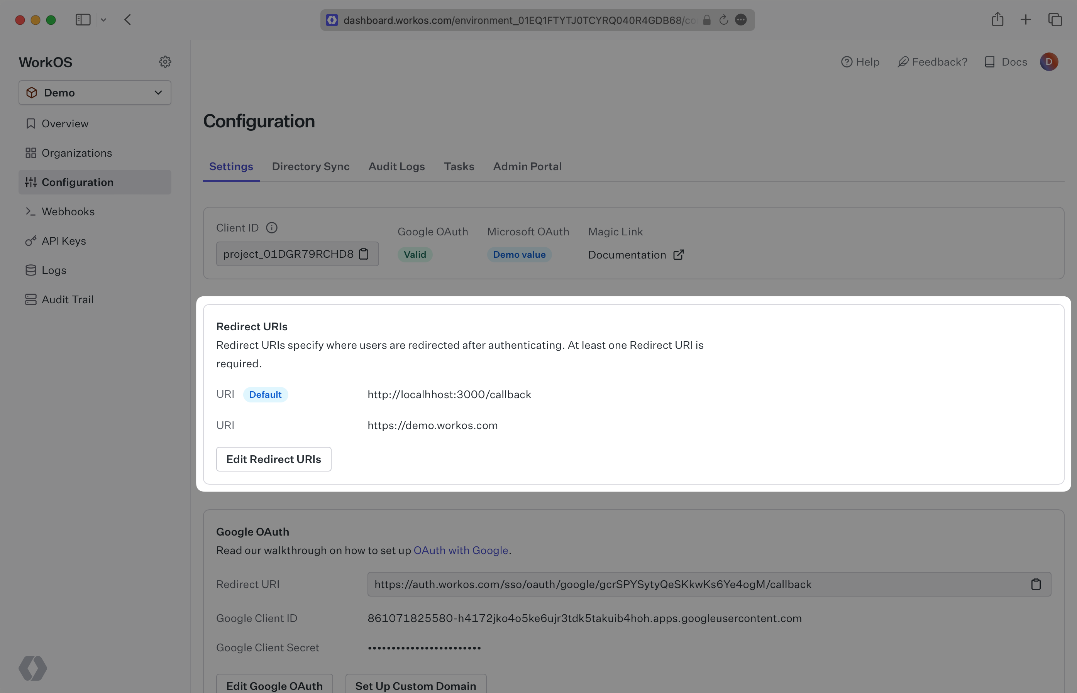Image resolution: width=1077 pixels, height=693 pixels.
Task: Click Set Up Custom Domain button
Action: [415, 685]
